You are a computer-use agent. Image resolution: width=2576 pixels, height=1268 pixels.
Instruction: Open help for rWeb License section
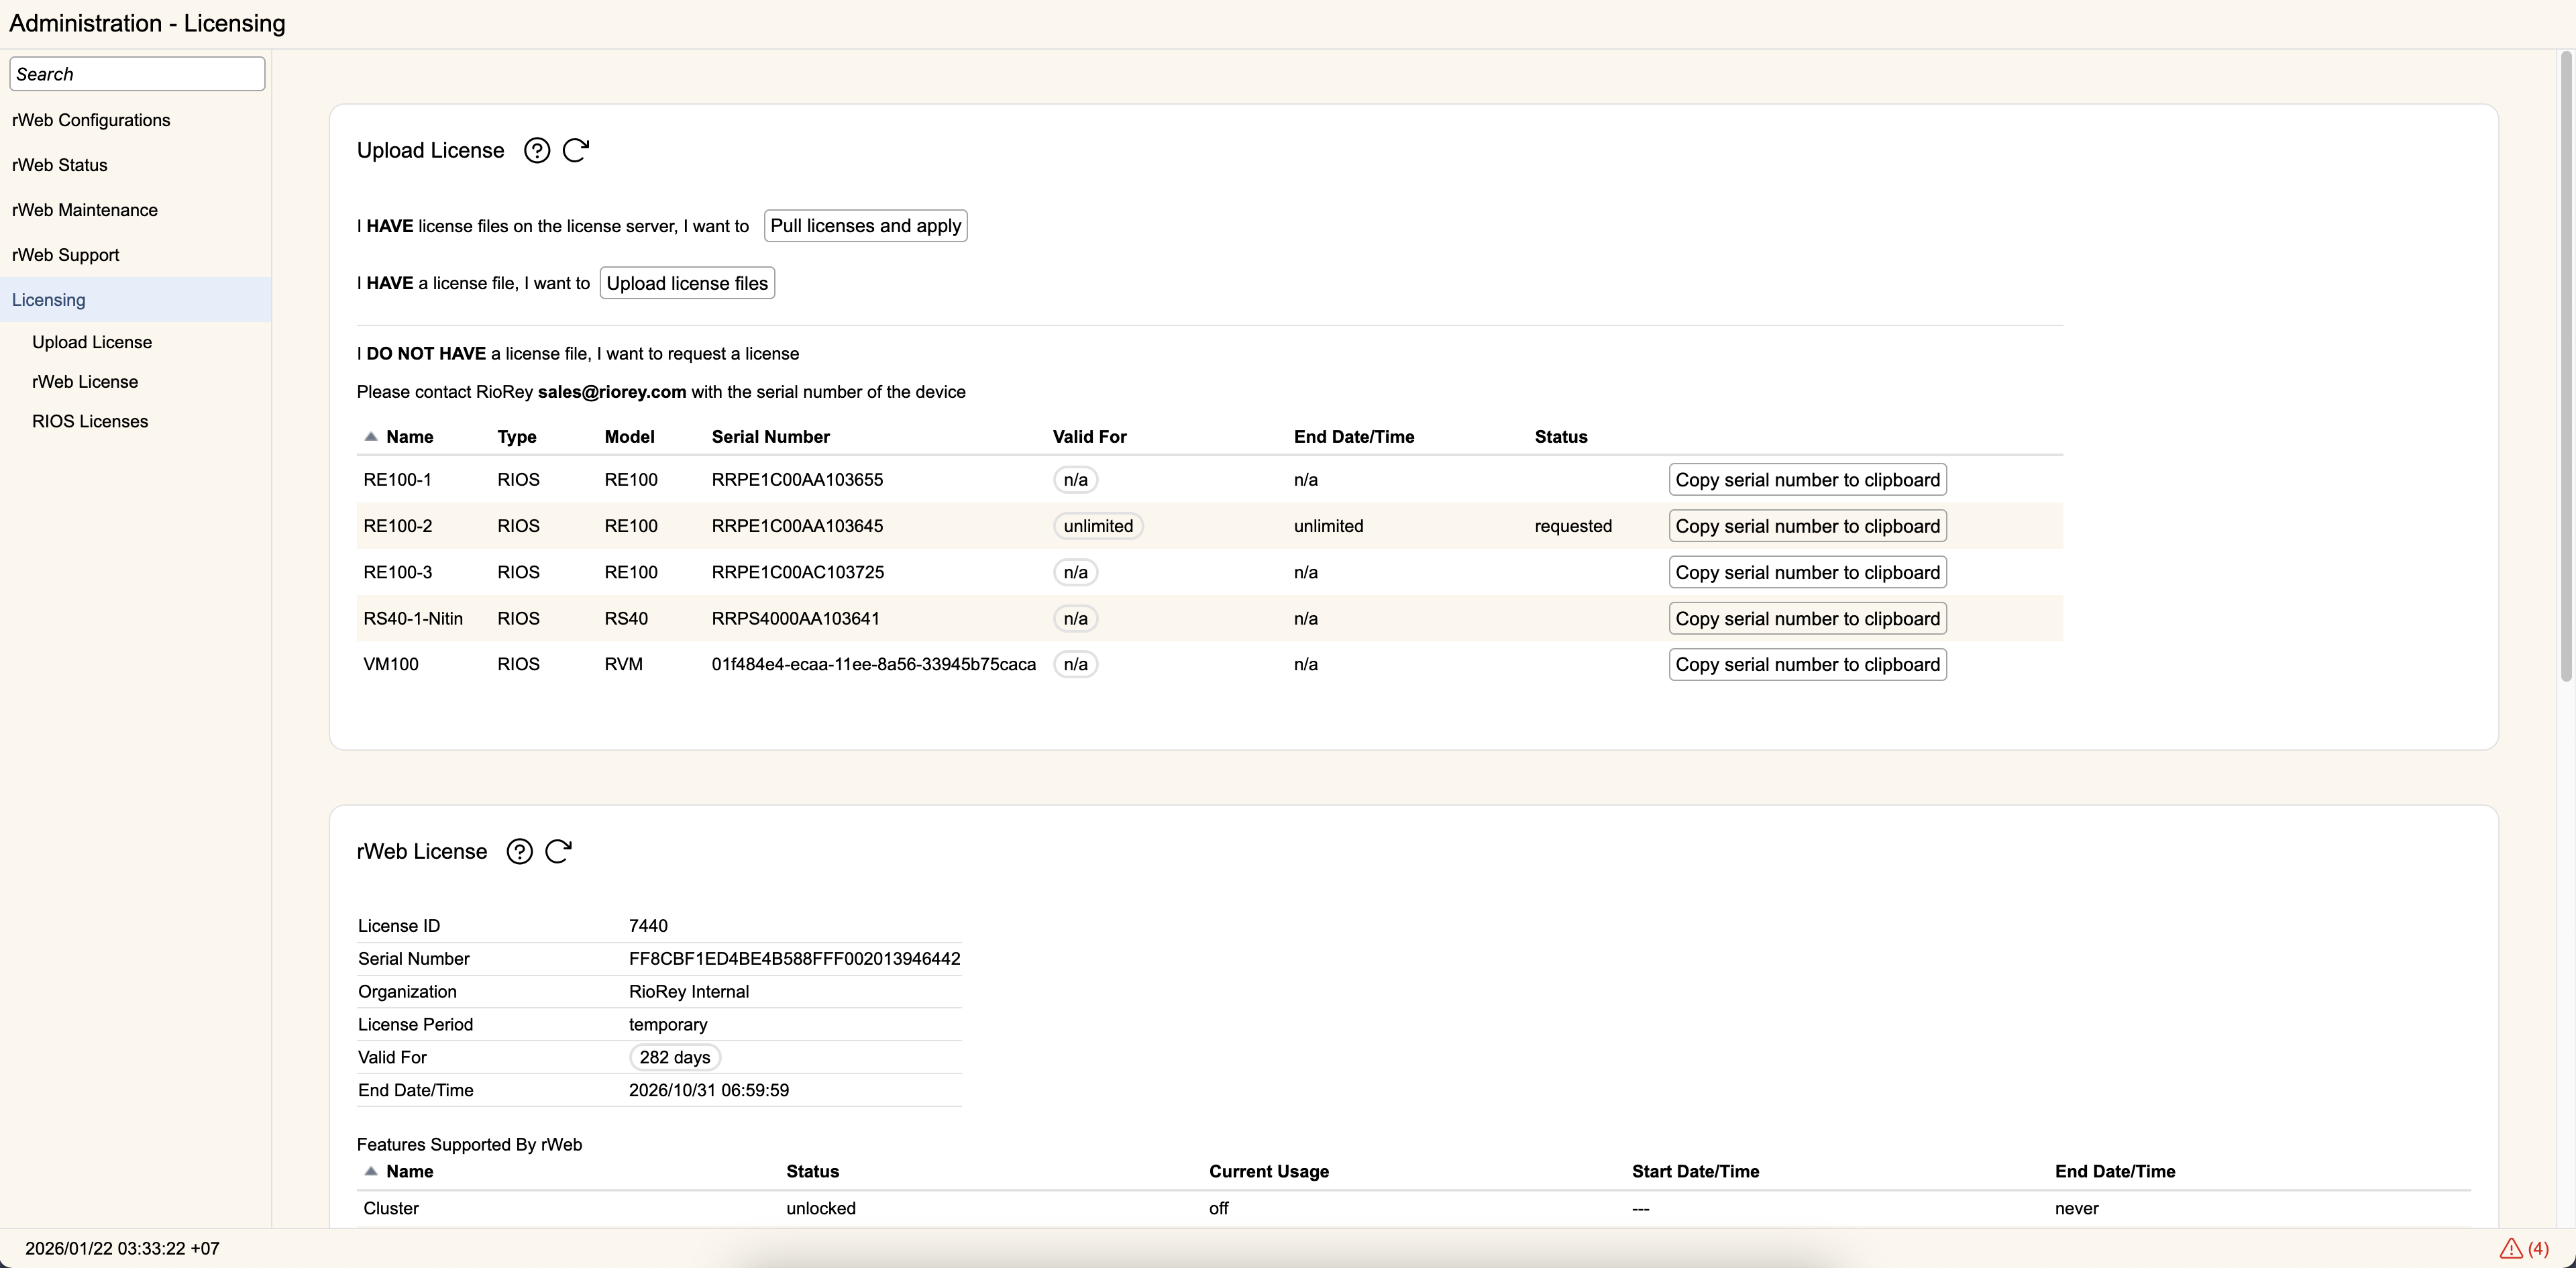click(x=520, y=851)
